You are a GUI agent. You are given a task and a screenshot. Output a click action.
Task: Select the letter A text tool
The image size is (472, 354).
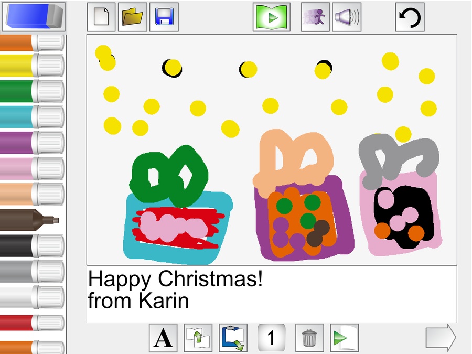click(163, 338)
